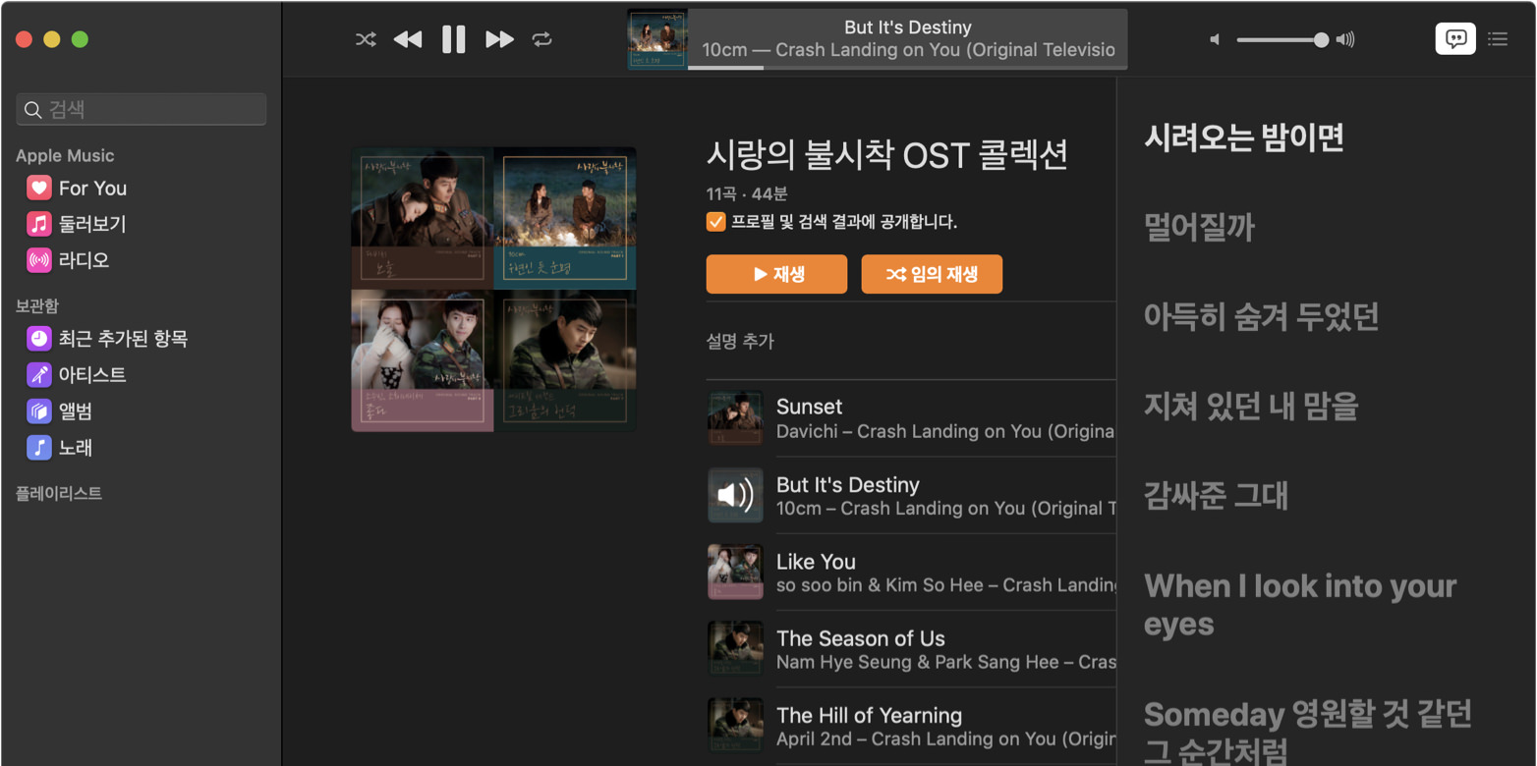1537x766 pixels.
Task: Open 라디오 in the sidebar
Action: pyautogui.click(x=84, y=260)
